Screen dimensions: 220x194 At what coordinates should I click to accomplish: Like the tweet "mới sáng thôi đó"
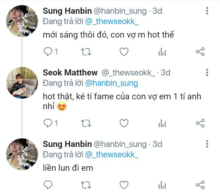(124, 52)
